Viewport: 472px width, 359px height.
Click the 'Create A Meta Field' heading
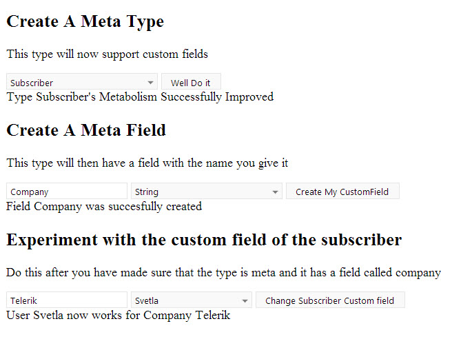pos(86,130)
